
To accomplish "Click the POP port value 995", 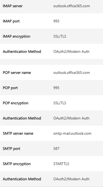I will pos(56,88).
